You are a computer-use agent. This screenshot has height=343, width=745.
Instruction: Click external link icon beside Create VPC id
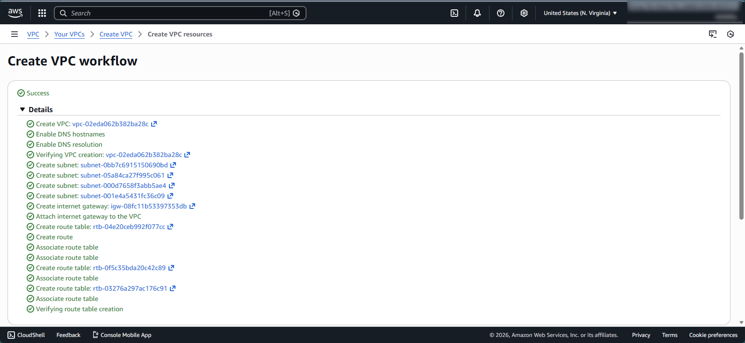point(154,124)
